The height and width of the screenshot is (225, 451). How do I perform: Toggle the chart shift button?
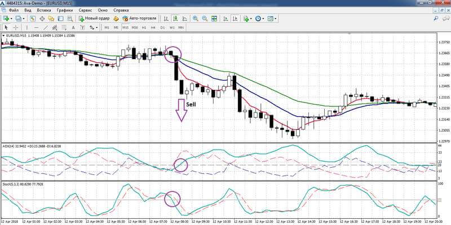(x=235, y=19)
